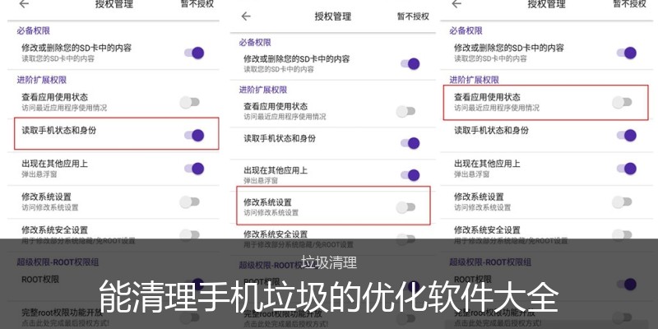Image resolution: width=658 pixels, height=329 pixels.
Task: Enable 查看应用使用状态 switch in right screenshot
Action: pos(622,102)
